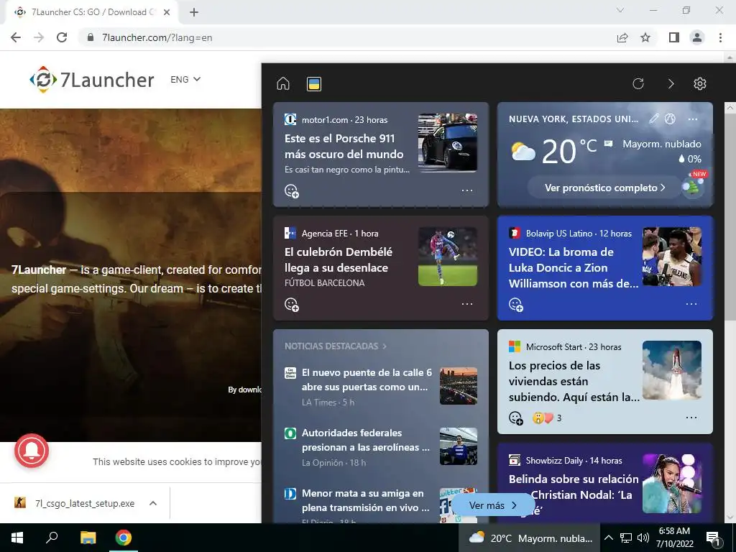This screenshot has width=736, height=552.
Task: Add reaction to Dembélé article
Action: point(292,305)
